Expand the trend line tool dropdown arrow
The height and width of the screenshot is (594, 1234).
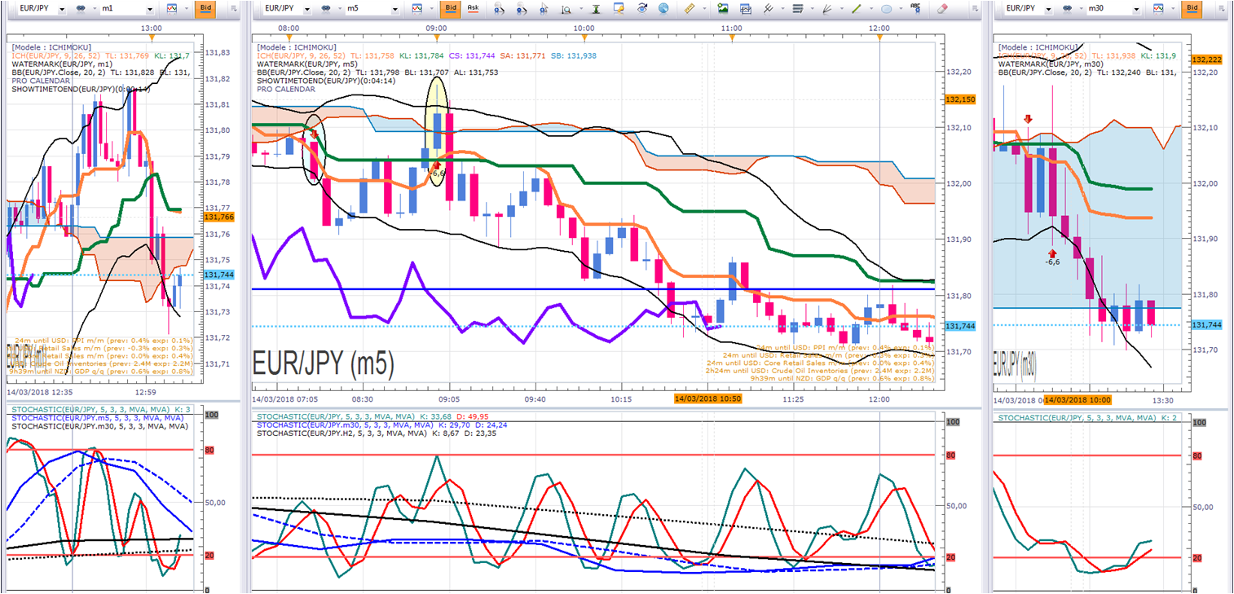pyautogui.click(x=870, y=9)
